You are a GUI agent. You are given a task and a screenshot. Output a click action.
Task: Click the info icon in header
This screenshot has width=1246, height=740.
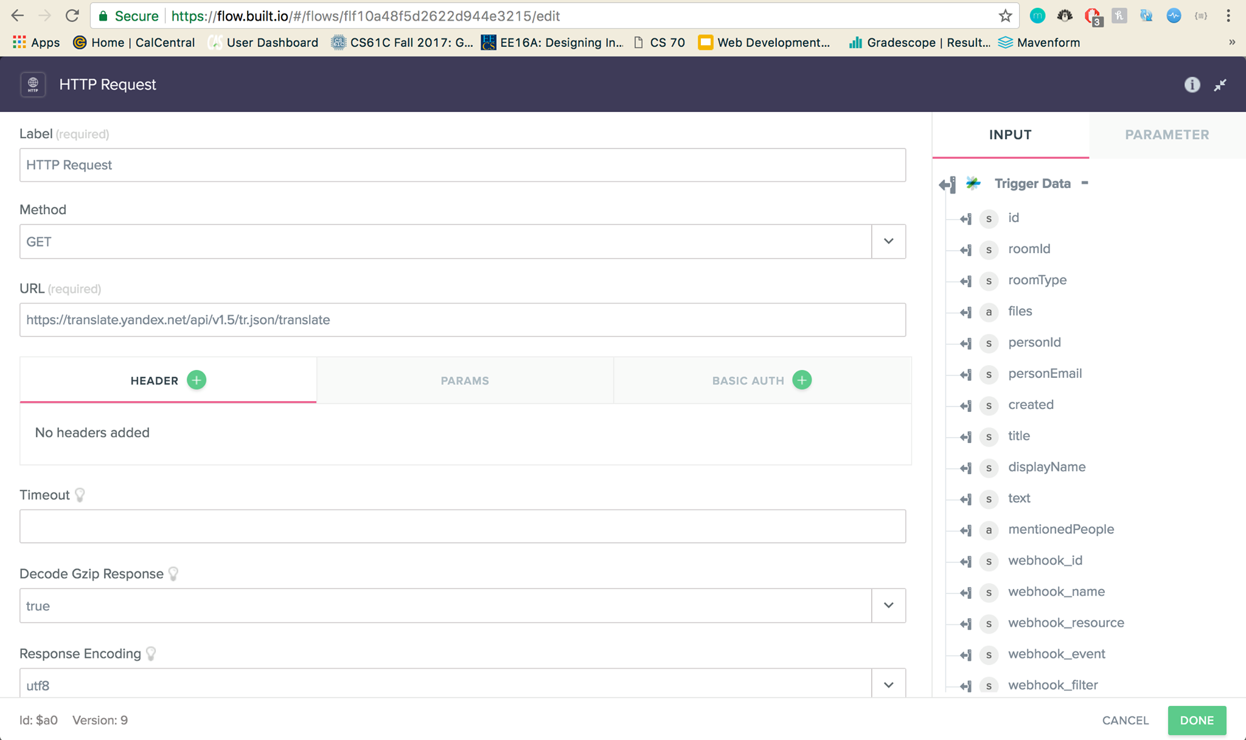pyautogui.click(x=1192, y=85)
